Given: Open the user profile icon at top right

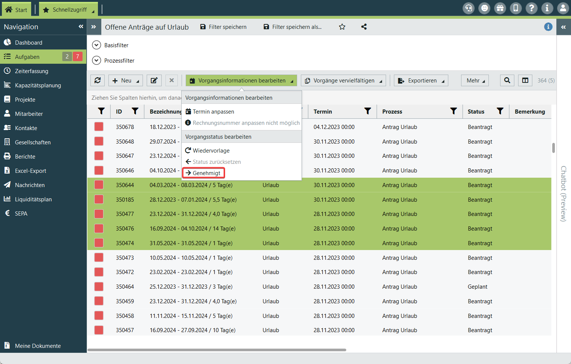Looking at the screenshot, I should [x=563, y=8].
